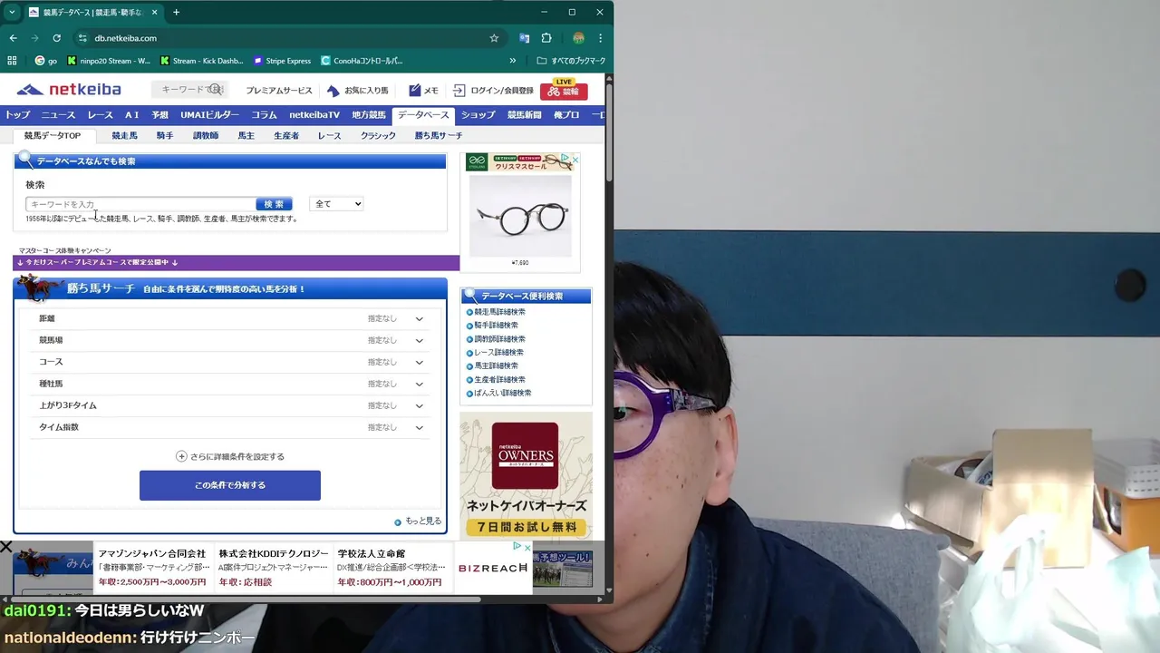This screenshot has height=653, width=1160.
Task: Select the データベース nav item
Action: coord(423,115)
